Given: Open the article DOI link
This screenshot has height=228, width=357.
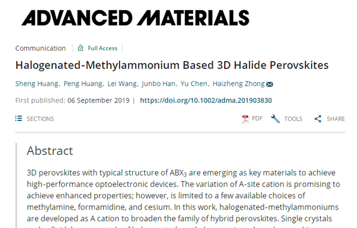Looking at the screenshot, I should click(x=206, y=101).
